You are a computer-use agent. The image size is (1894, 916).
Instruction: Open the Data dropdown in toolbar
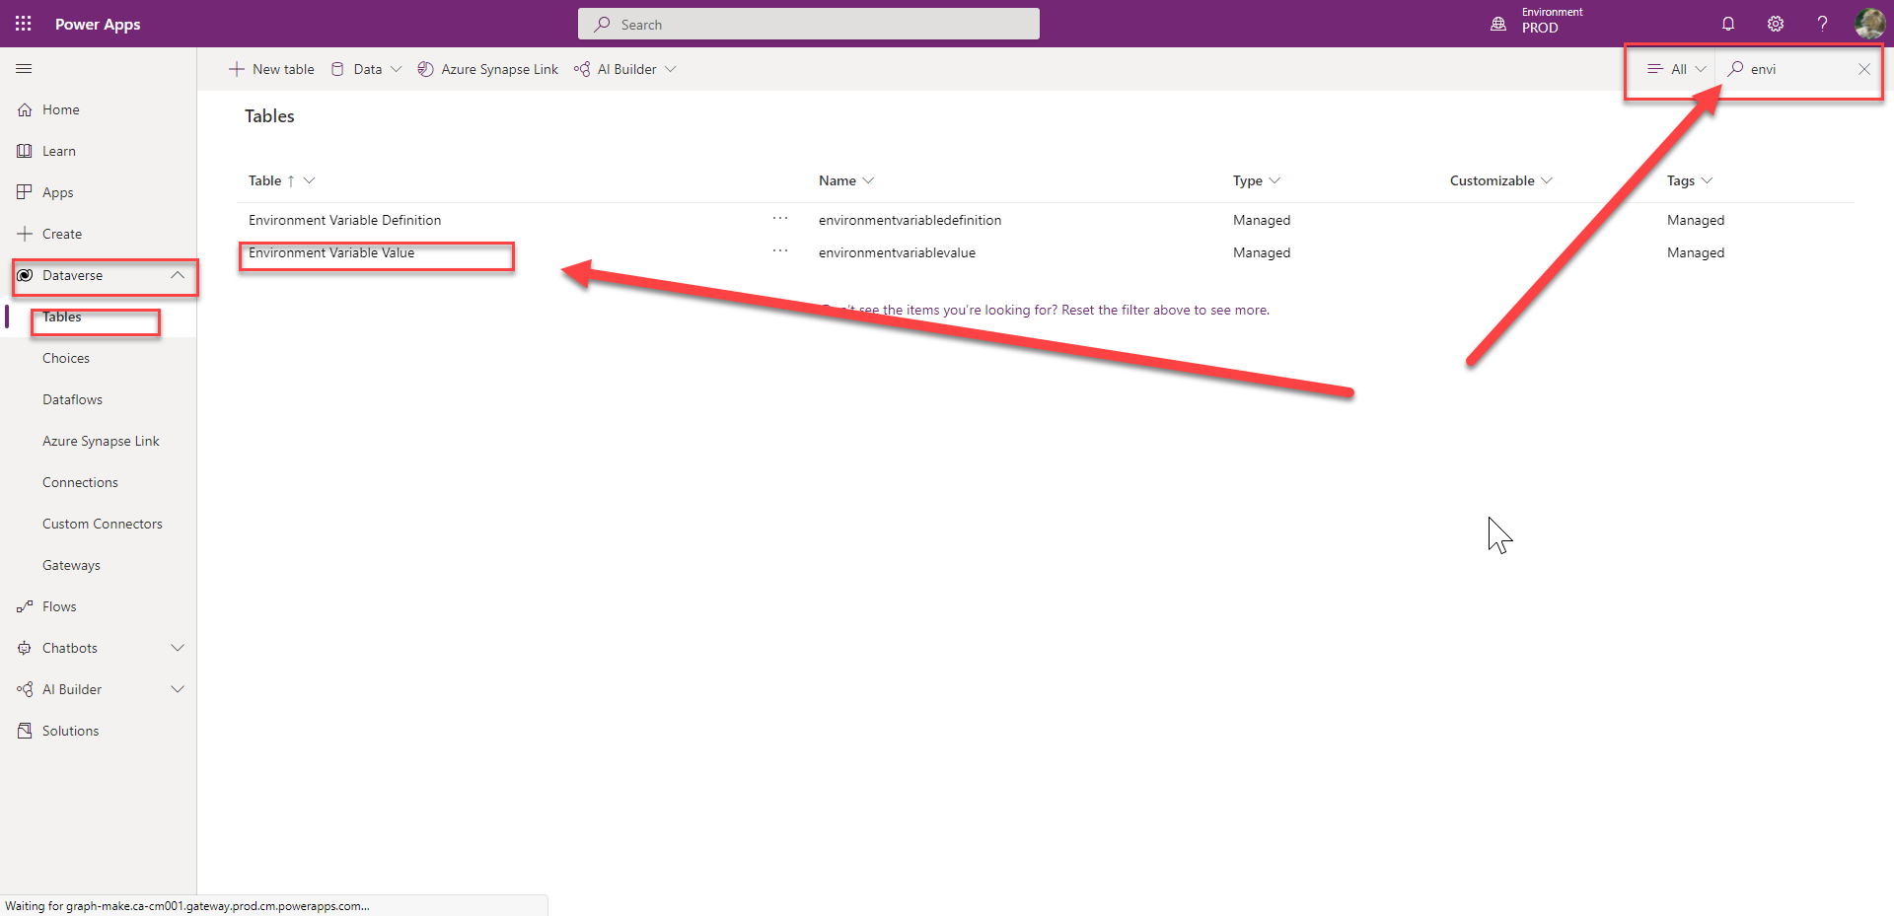click(367, 69)
